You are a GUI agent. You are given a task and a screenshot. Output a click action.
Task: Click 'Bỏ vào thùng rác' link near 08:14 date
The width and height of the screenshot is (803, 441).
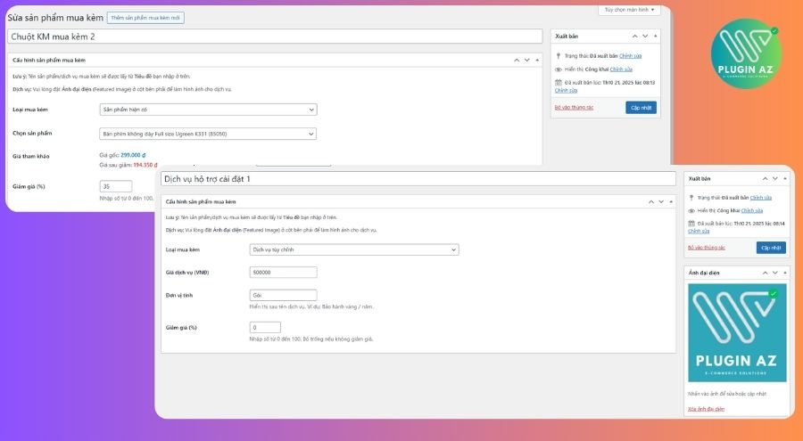coord(706,247)
